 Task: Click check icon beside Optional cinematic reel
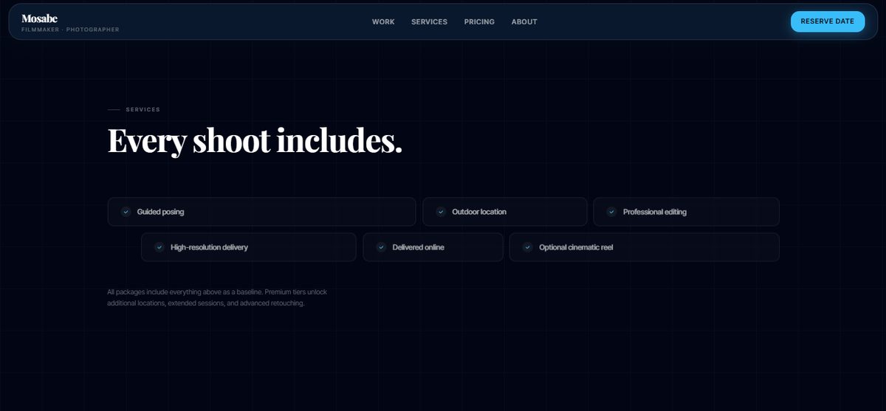[527, 247]
